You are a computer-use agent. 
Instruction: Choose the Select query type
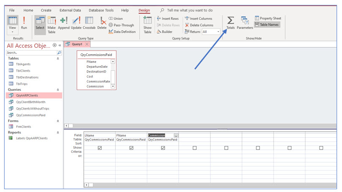coord(40,24)
